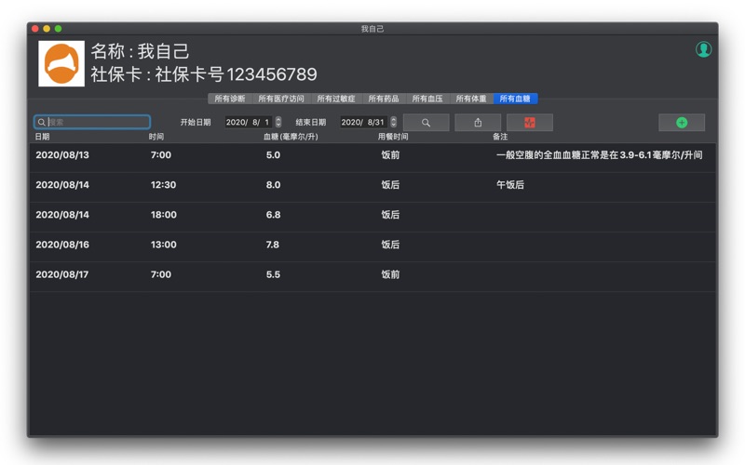Click the 7.8 blood sugar value

(x=273, y=245)
